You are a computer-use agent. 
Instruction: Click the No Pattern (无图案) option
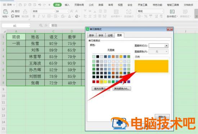(x=111, y=50)
